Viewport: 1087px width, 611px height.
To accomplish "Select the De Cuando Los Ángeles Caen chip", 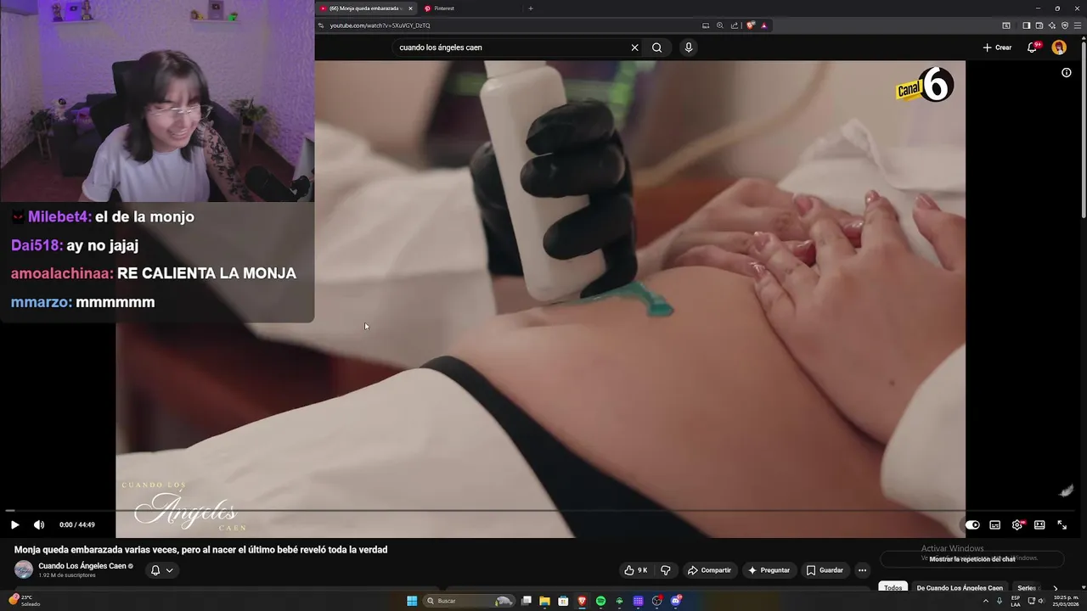I will coord(960,588).
